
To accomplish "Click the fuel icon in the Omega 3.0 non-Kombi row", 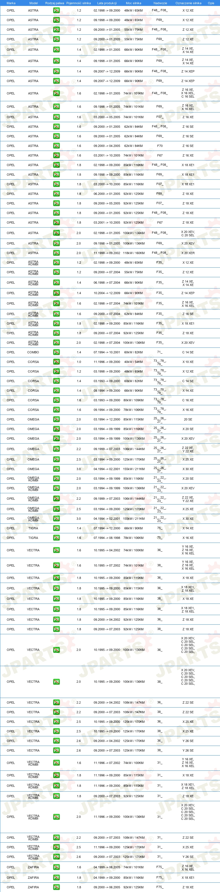I will tap(56, 469).
